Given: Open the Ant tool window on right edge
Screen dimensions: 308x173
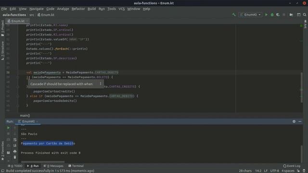Looking at the screenshot, I should tap(305, 24).
